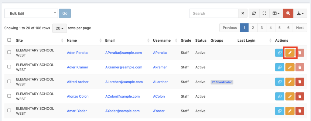The width and height of the screenshot is (311, 121).
Task: Open the Aden Peralta name link
Action: tap(77, 53)
